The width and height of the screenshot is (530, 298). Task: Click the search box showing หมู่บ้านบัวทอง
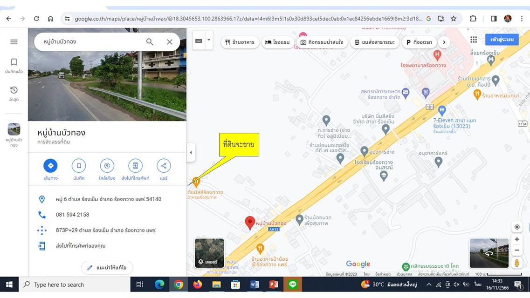[x=93, y=41]
